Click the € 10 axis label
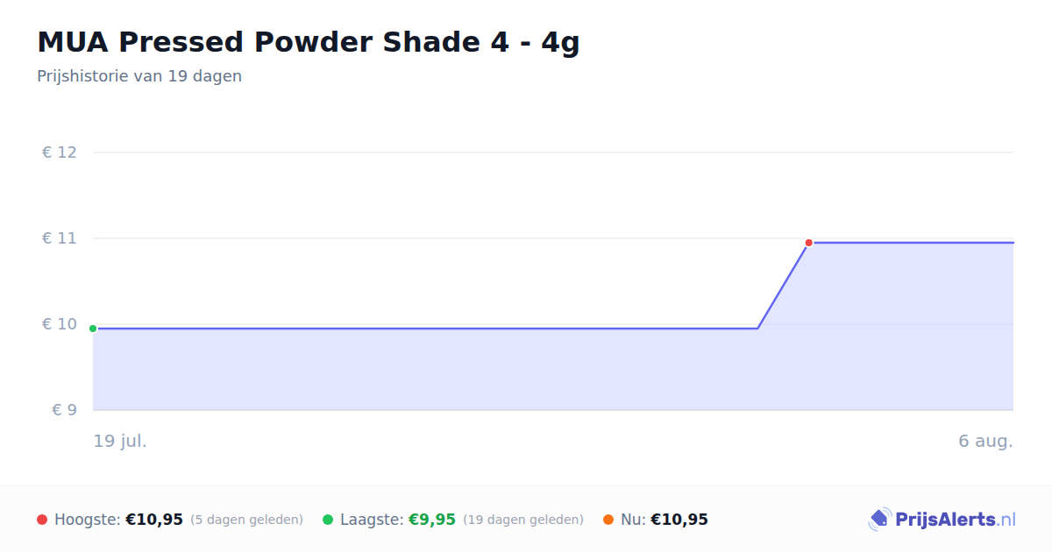The width and height of the screenshot is (1052, 552). click(x=60, y=324)
